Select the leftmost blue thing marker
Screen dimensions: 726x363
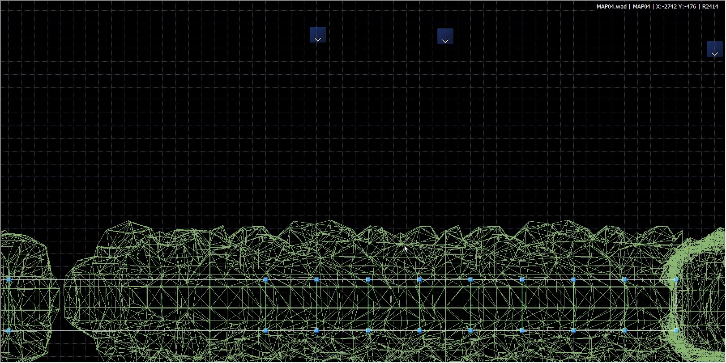pos(318,35)
